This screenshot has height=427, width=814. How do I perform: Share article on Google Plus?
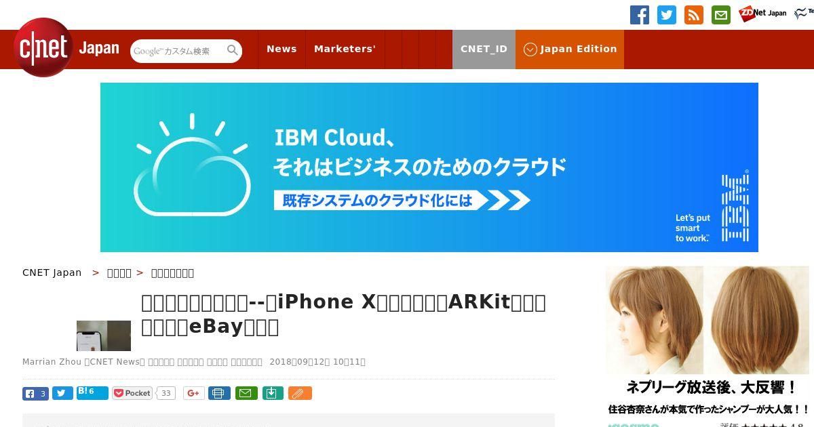(194, 393)
